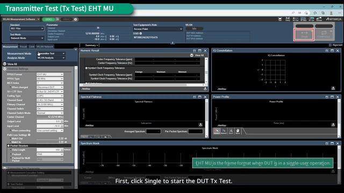Viewport: 344px width, 193px height.
Task: Click the Remote toolbar icon
Action: tap(319, 19)
